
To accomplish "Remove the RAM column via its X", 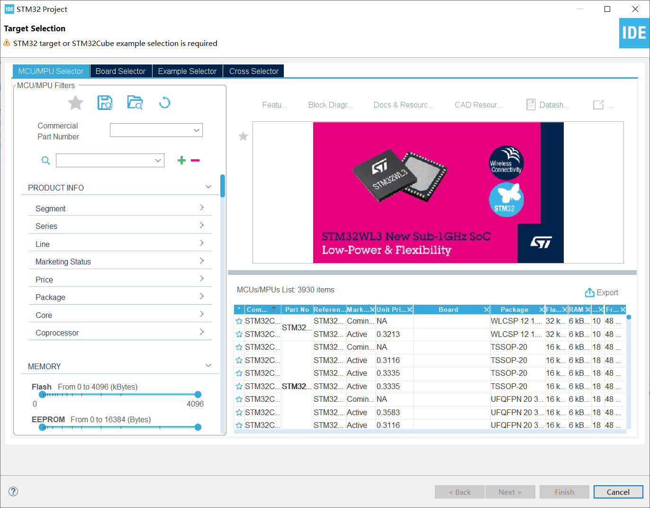I will point(588,309).
